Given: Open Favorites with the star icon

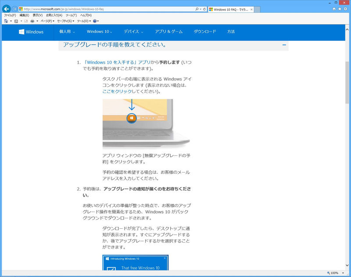Looking at the screenshot, I should (340, 9).
